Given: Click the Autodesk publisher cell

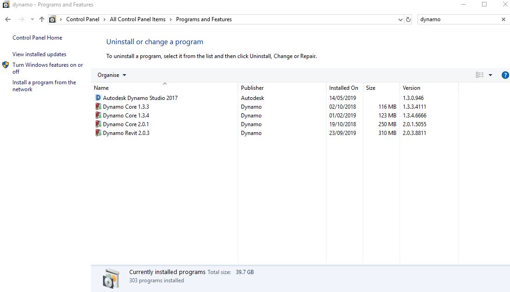Looking at the screenshot, I should point(252,98).
